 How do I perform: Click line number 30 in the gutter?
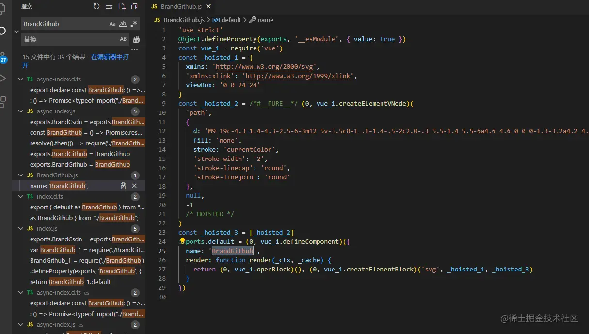coord(162,297)
